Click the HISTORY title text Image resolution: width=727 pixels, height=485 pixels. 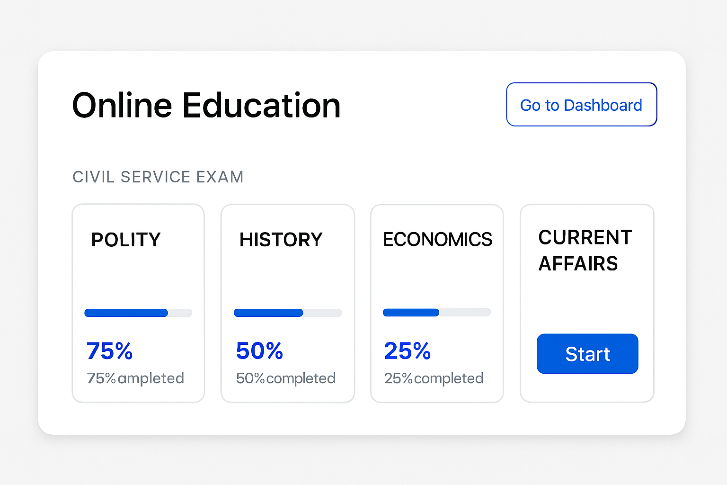pos(281,240)
